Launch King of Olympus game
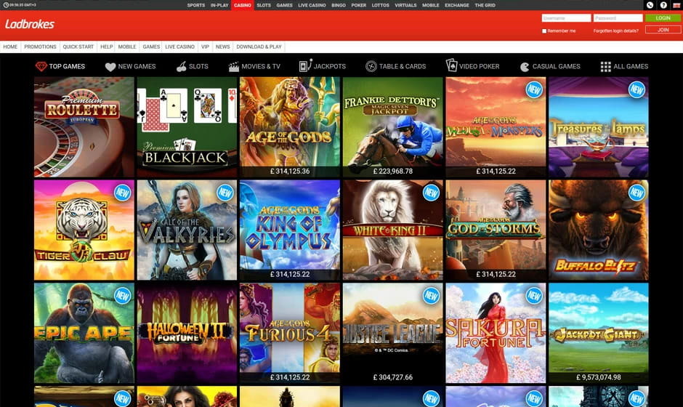683x407 pixels. click(x=290, y=230)
